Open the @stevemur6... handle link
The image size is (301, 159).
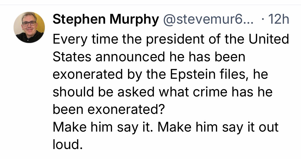tap(208, 20)
